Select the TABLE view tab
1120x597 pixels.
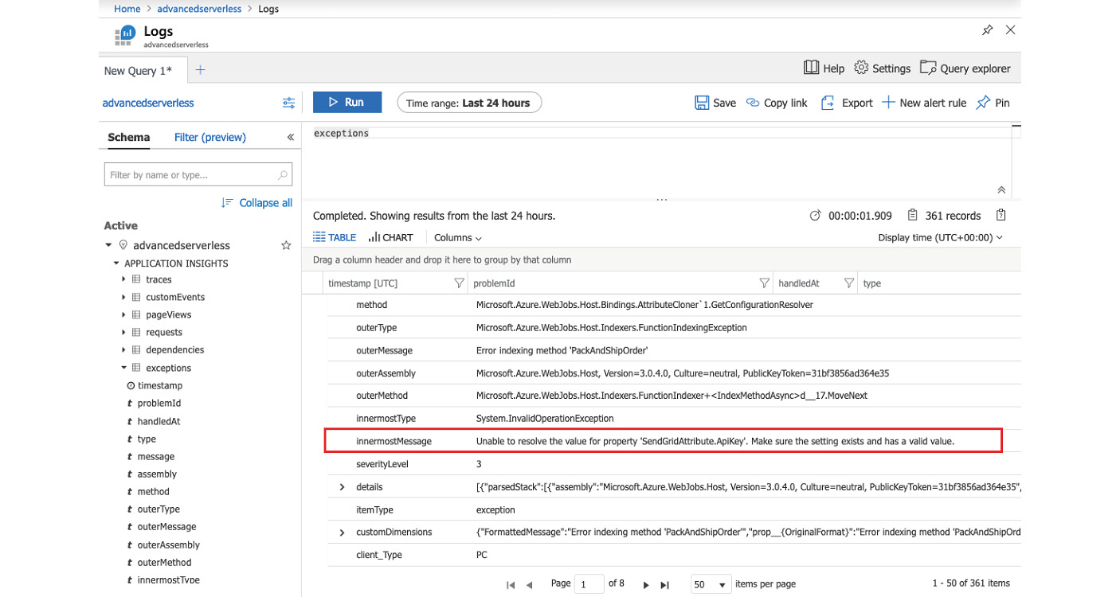(x=335, y=237)
